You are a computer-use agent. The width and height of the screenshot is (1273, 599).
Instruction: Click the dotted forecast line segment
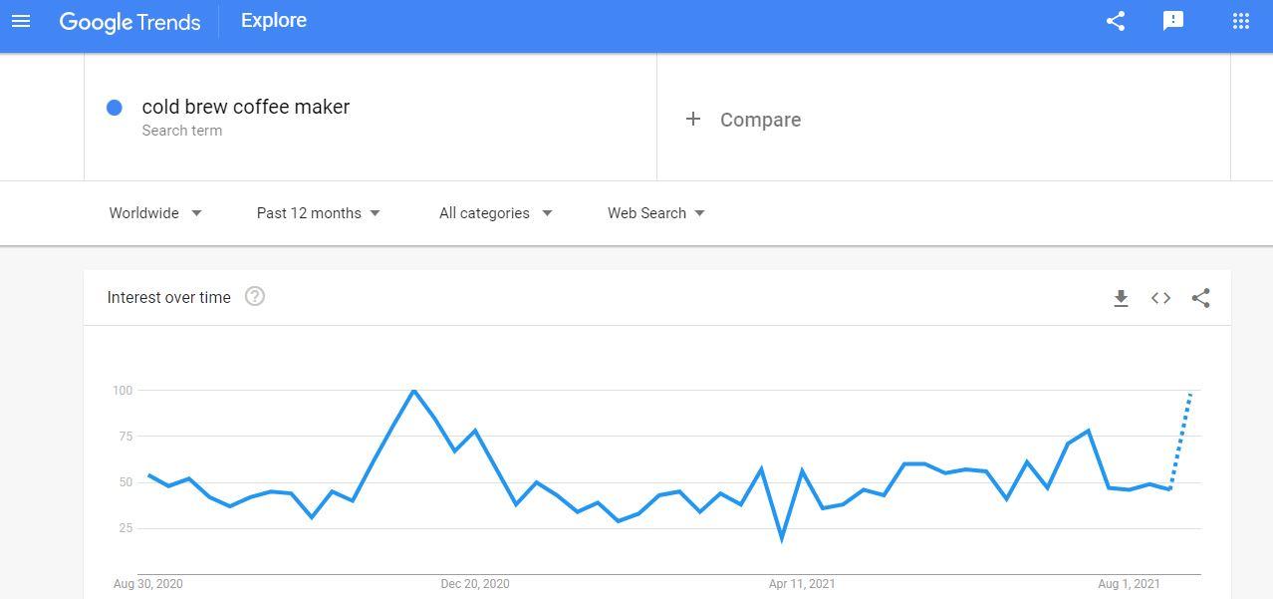[x=1180, y=442]
